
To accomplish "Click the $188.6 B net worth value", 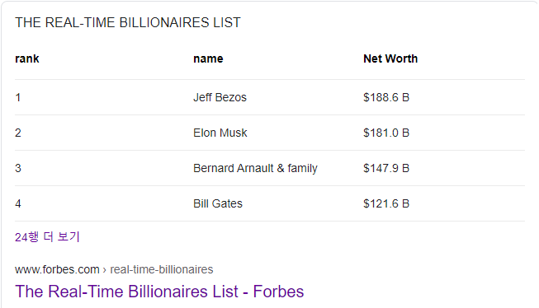I will (x=386, y=97).
